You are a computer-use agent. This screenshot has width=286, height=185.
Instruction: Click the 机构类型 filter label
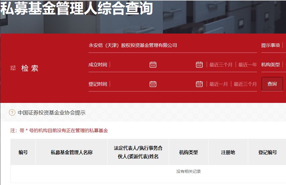(x=270, y=65)
